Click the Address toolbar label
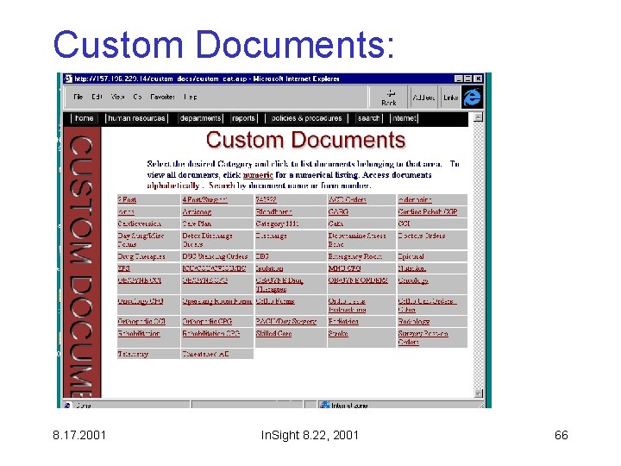The image size is (621, 466). point(423,98)
